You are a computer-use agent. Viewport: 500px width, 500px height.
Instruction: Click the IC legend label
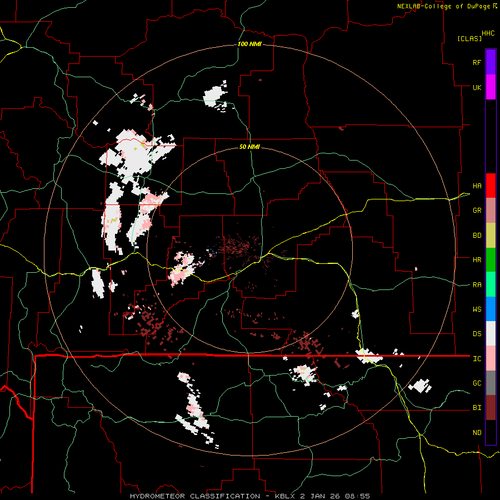point(477,359)
